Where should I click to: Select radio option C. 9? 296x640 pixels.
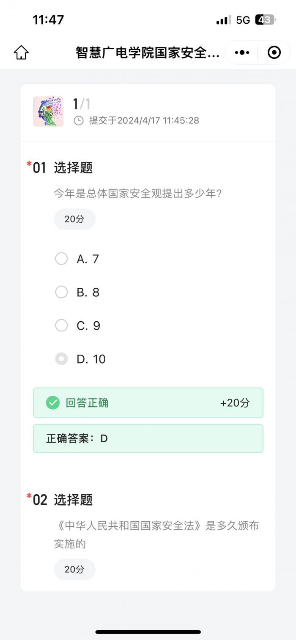point(62,325)
